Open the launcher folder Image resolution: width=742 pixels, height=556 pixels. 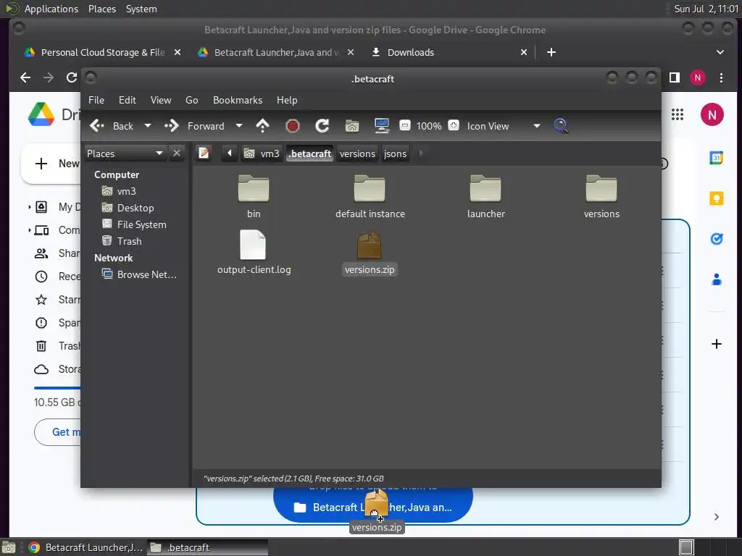tap(485, 197)
